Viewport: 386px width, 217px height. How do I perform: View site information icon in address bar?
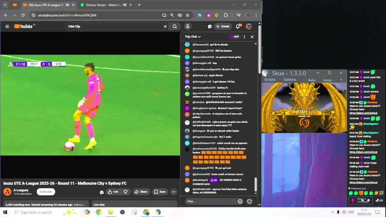coord(33,15)
